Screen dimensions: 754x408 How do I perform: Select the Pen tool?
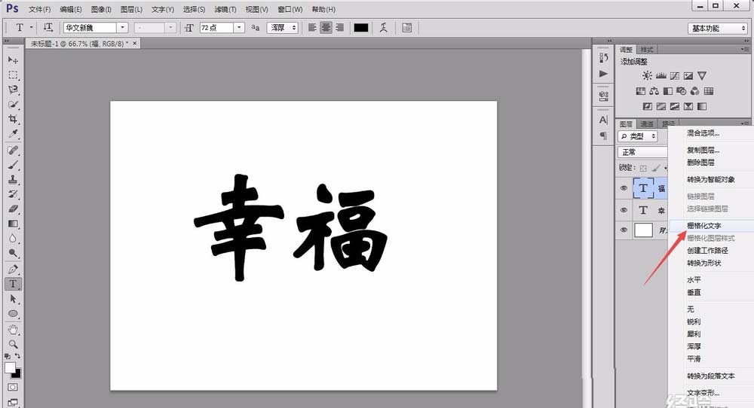tap(13, 269)
